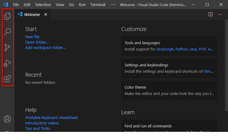This screenshot has height=137, width=228.
Task: Open the Edit menu
Action: click(x=27, y=5)
